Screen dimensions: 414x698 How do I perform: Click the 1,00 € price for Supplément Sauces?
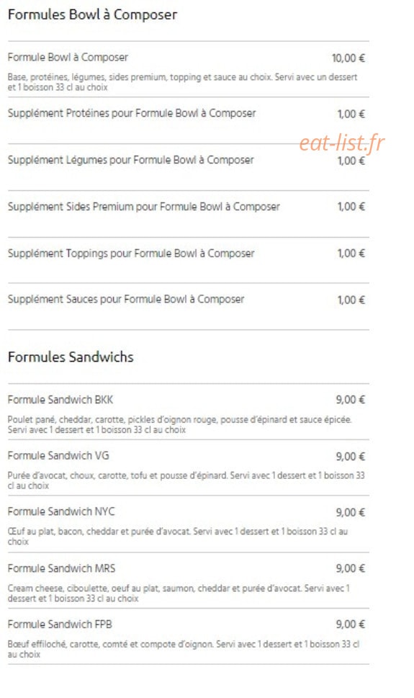point(351,300)
